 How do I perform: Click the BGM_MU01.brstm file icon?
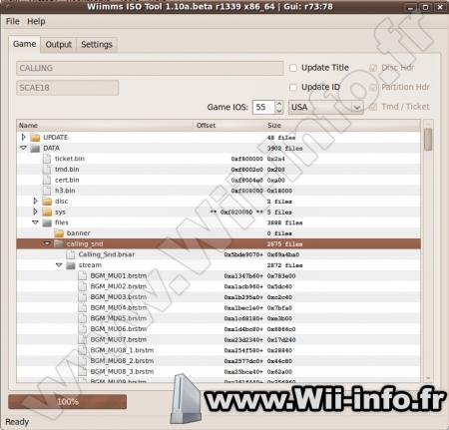(83, 275)
